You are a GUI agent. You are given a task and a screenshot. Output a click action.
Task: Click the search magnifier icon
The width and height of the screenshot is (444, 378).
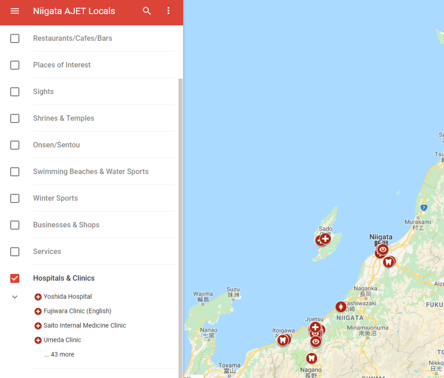point(147,11)
